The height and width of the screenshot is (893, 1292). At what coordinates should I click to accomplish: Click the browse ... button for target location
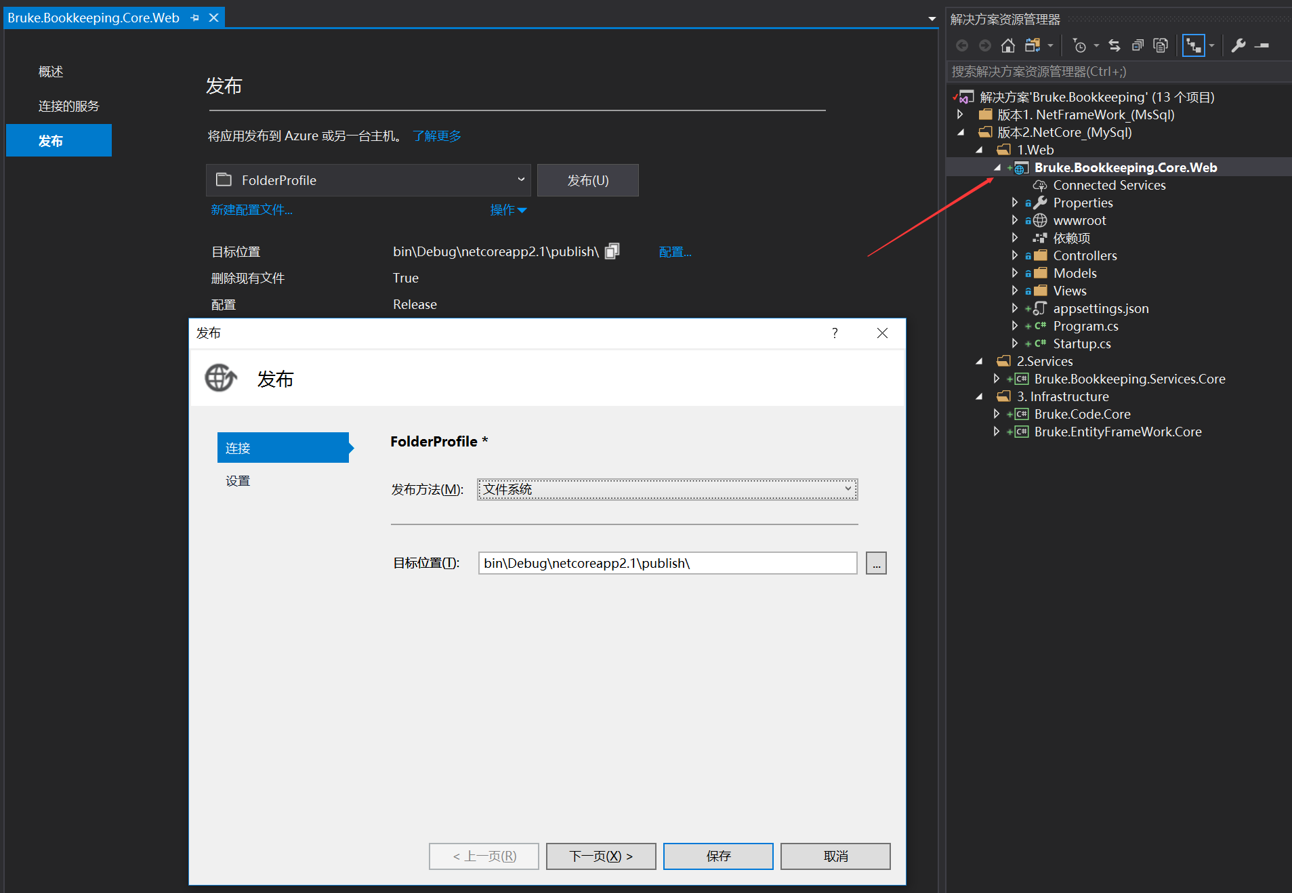(876, 563)
